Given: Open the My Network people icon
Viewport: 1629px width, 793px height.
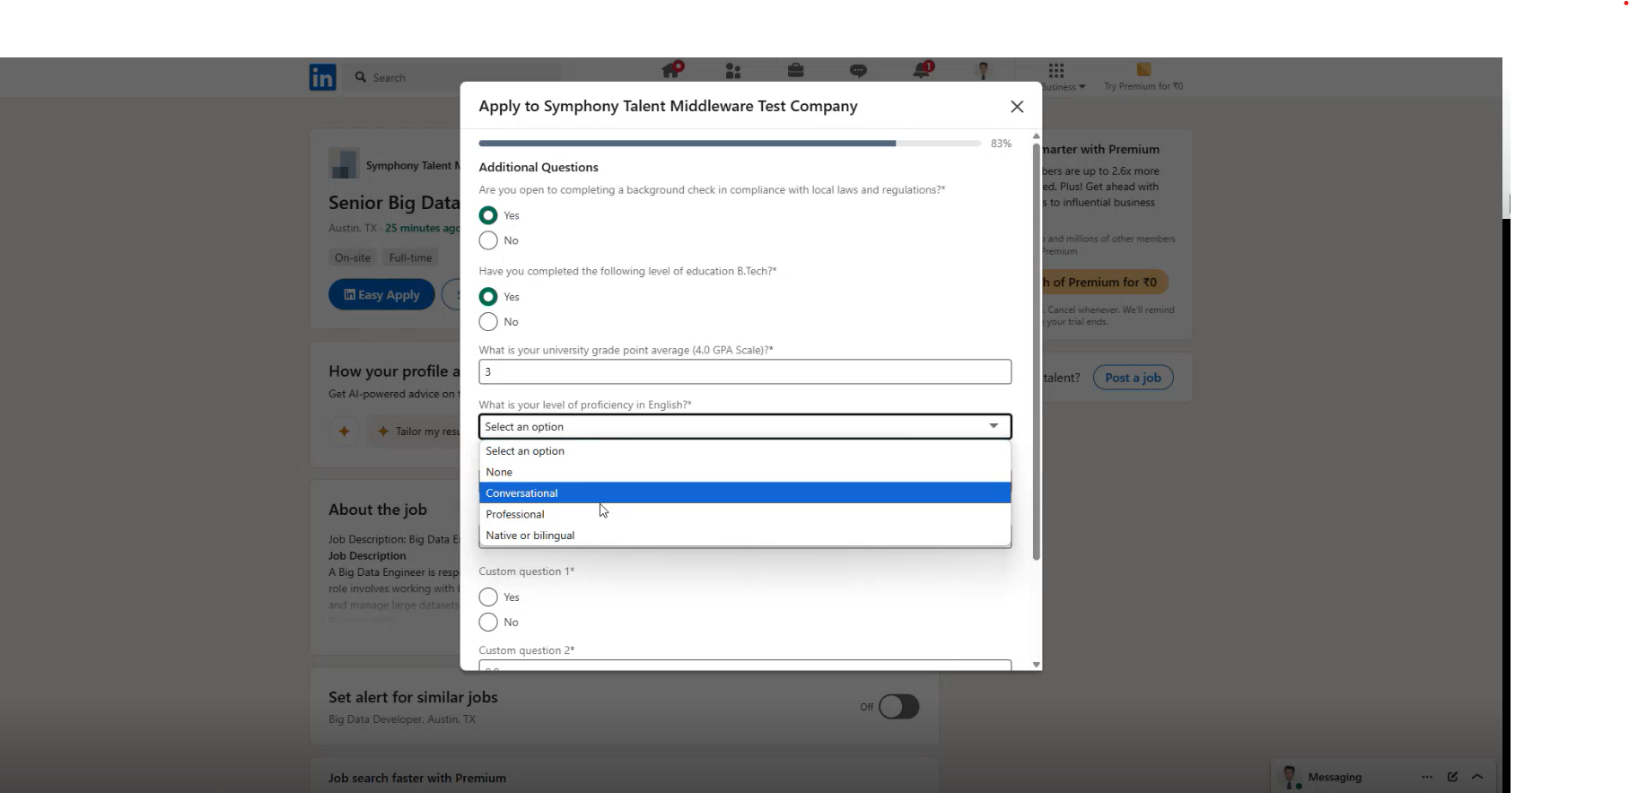Looking at the screenshot, I should click(733, 71).
